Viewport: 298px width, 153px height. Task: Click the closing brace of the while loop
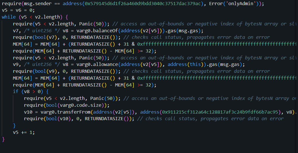[3, 139]
